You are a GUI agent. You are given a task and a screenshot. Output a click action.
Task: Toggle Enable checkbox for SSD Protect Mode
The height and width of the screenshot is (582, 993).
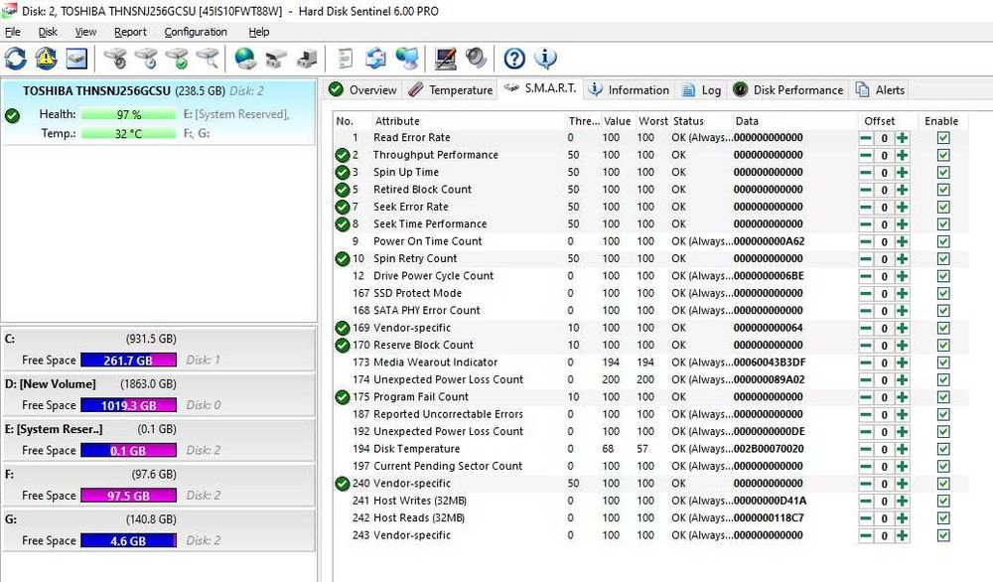pyautogui.click(x=943, y=293)
